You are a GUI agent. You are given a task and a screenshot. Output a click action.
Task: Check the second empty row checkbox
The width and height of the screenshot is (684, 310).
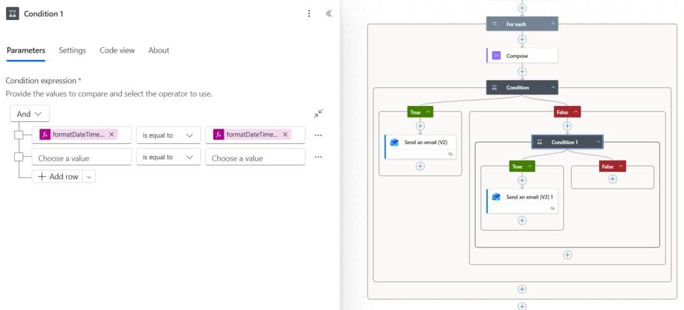pyautogui.click(x=19, y=157)
